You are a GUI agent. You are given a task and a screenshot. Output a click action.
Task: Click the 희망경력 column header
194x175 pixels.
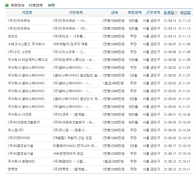coord(135,12)
